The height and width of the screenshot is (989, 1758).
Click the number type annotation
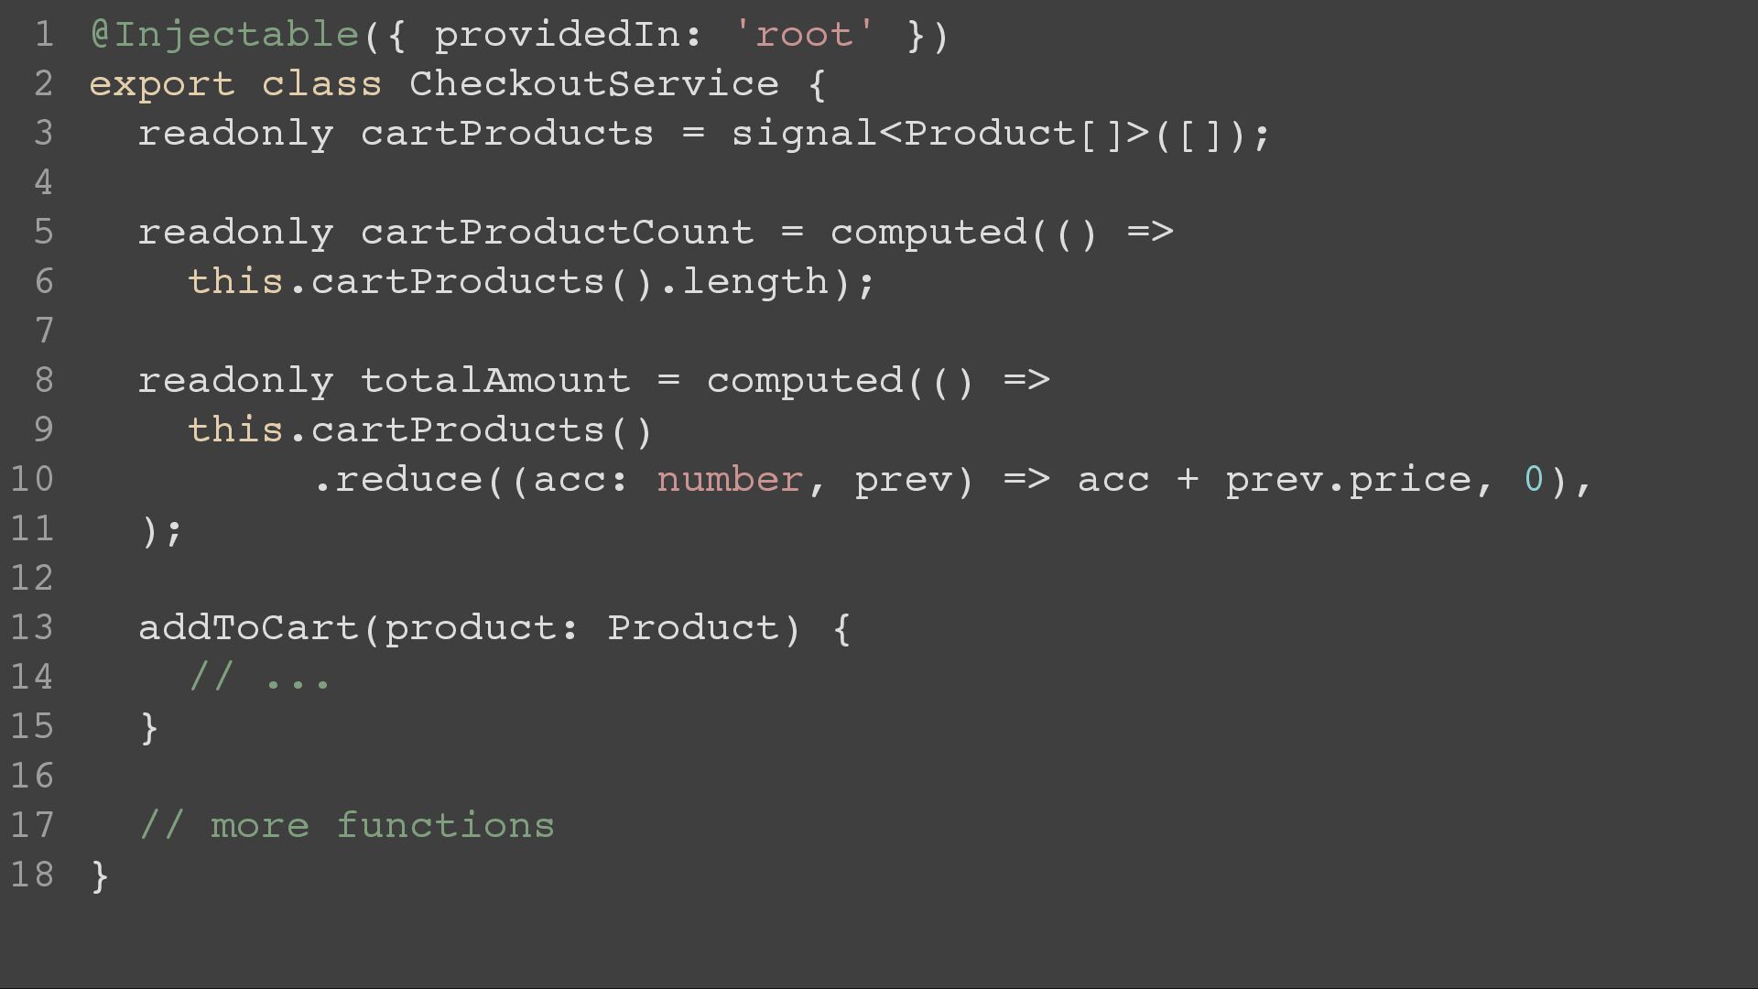point(730,480)
